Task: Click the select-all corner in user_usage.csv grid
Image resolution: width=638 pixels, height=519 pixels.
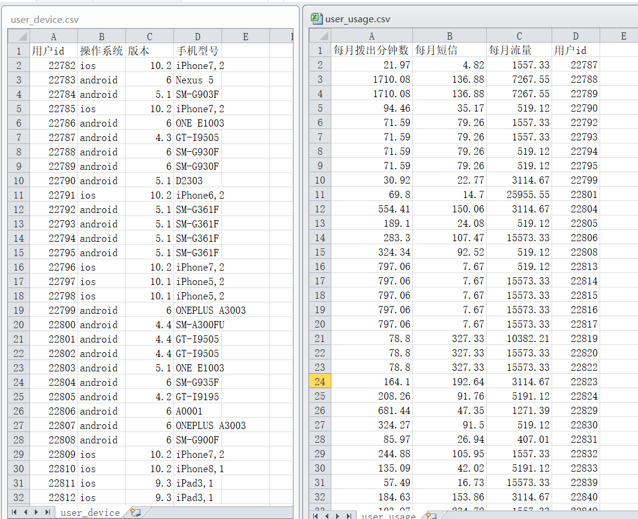Action: pyautogui.click(x=319, y=37)
